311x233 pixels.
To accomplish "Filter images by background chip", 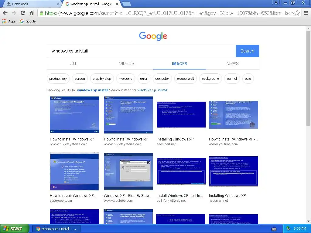I will (x=210, y=79).
